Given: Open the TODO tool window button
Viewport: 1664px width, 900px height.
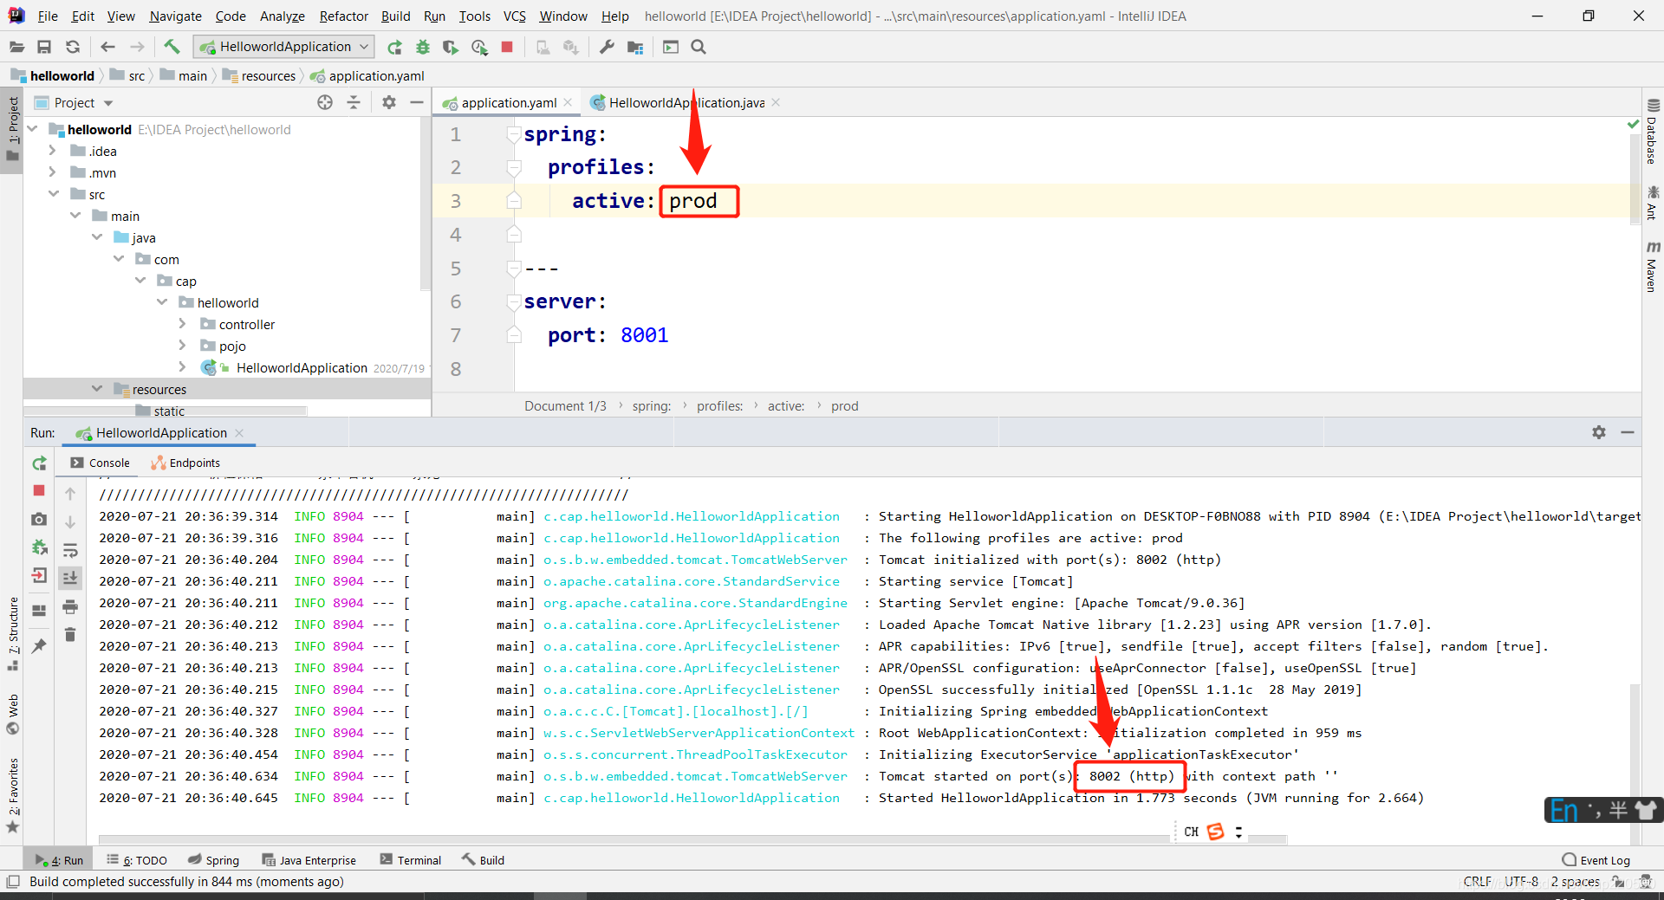Looking at the screenshot, I should [x=137, y=860].
